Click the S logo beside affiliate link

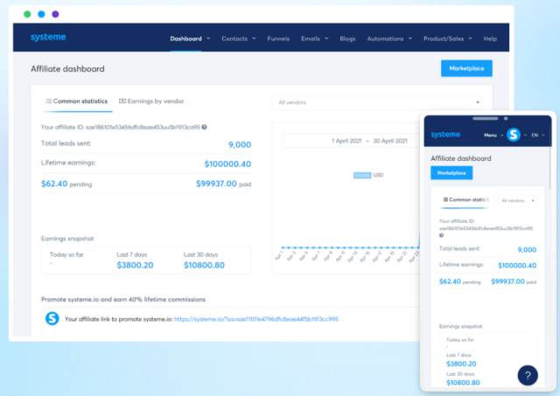tap(52, 318)
